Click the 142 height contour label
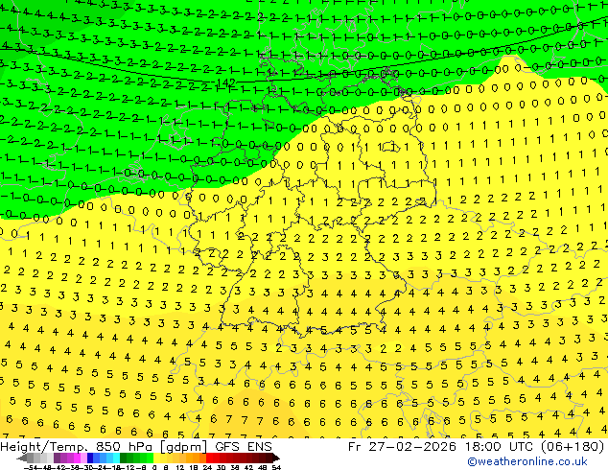This screenshot has width=608, height=470. coord(226,82)
